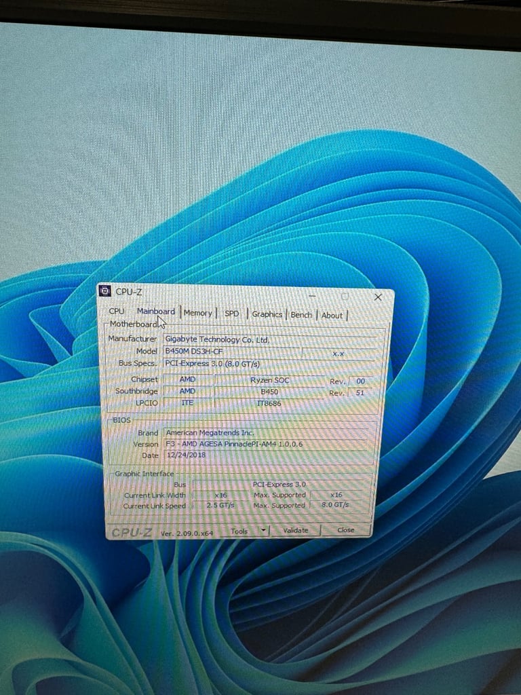Expand the Tools dropdown arrow

[x=264, y=530]
